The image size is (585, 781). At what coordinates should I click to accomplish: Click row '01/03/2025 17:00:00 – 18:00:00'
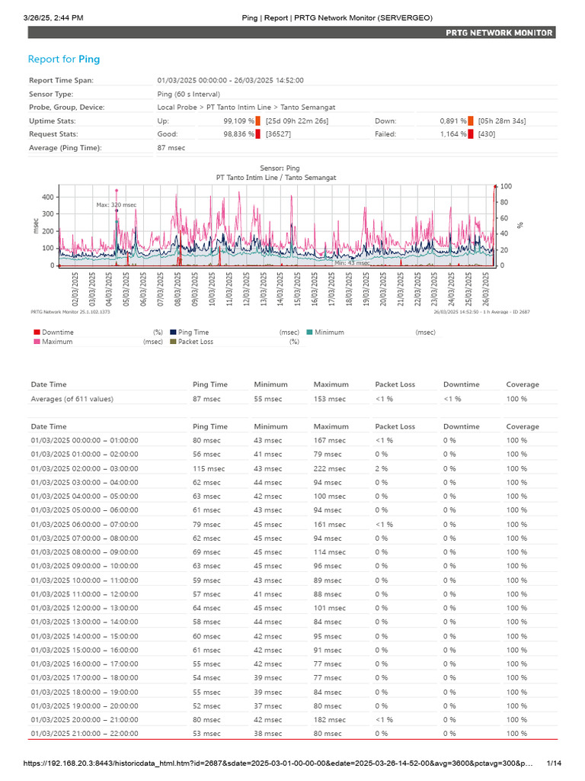point(292,678)
